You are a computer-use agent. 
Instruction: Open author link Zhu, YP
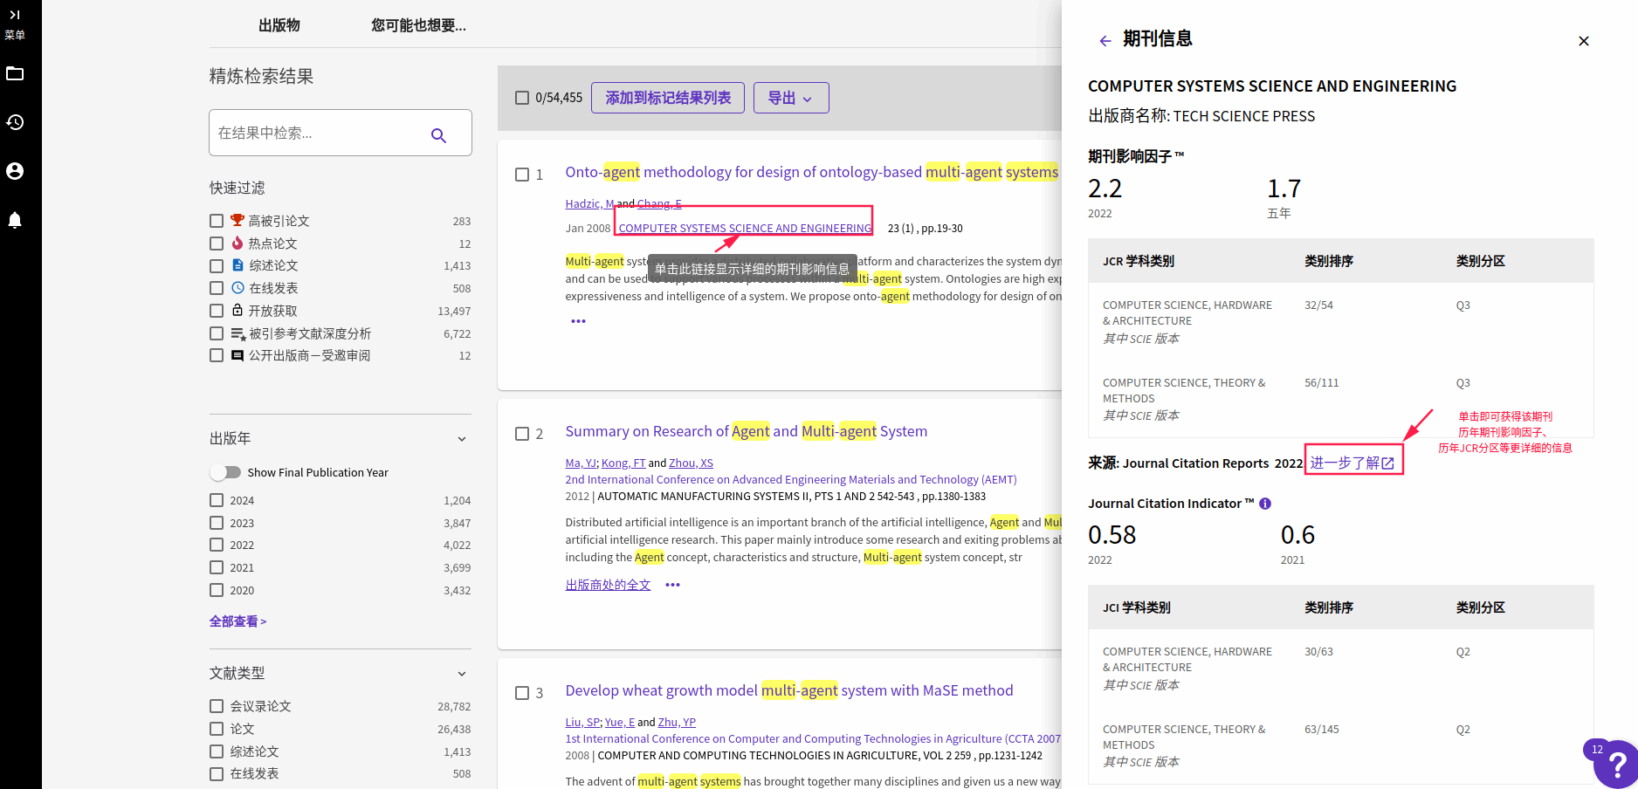(677, 722)
